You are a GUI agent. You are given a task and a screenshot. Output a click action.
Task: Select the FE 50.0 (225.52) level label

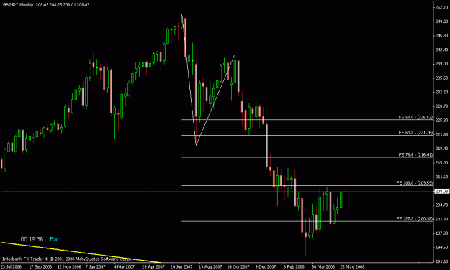pyautogui.click(x=415, y=117)
